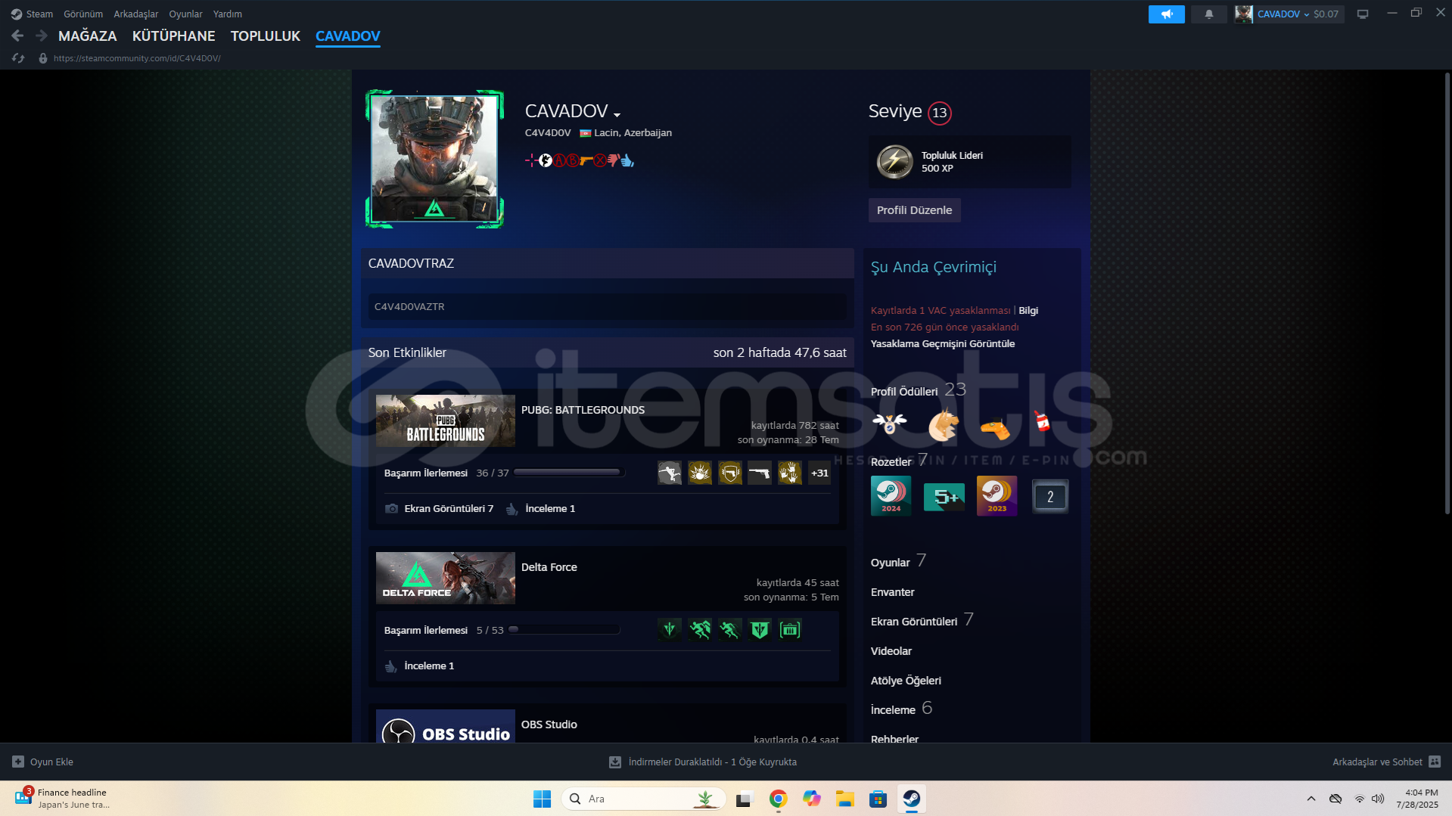Viewport: 1452px width, 816px height.
Task: Expand the CAVADOV name history dropdown arrow
Action: [617, 114]
